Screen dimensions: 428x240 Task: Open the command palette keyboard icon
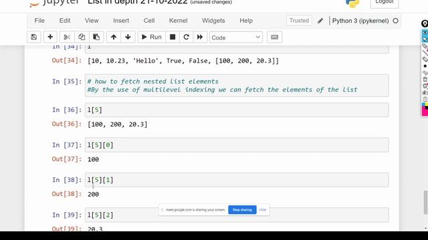pyautogui.click(x=275, y=37)
